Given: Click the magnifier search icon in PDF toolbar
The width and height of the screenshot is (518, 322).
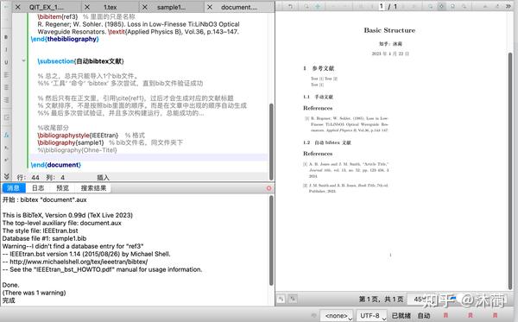Looking at the screenshot, I should (x=306, y=7).
